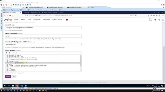Open the MobaXterm Terminal menu
This screenshot has width=165, height=92.
2,3
